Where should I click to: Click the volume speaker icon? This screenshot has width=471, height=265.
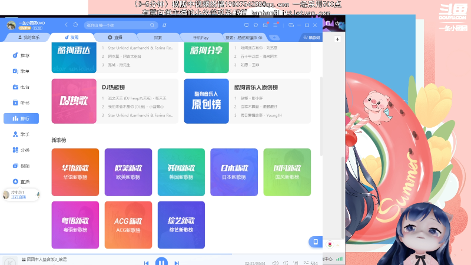click(275, 263)
